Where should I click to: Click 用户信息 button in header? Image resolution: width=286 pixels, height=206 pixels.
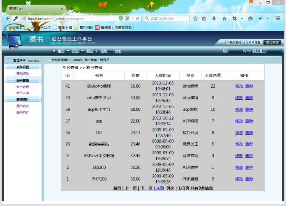pyautogui.click(x=253, y=42)
